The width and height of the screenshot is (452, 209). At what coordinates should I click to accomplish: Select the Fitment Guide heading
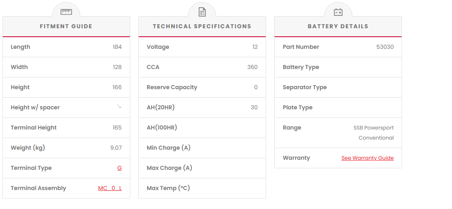click(66, 27)
